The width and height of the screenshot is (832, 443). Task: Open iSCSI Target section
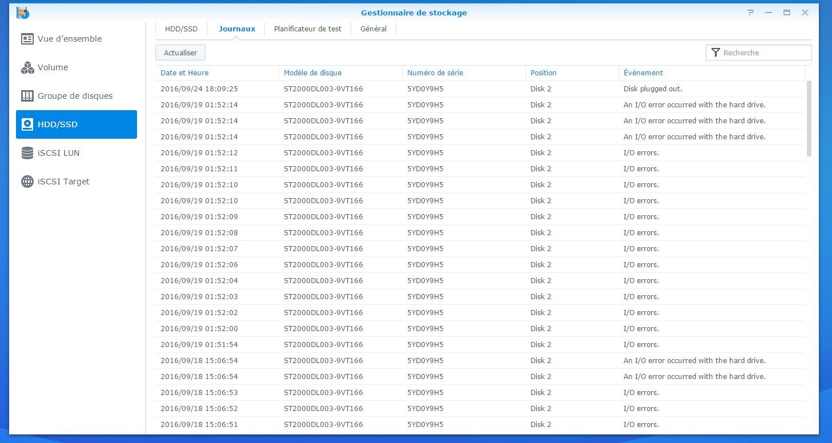[x=77, y=182]
